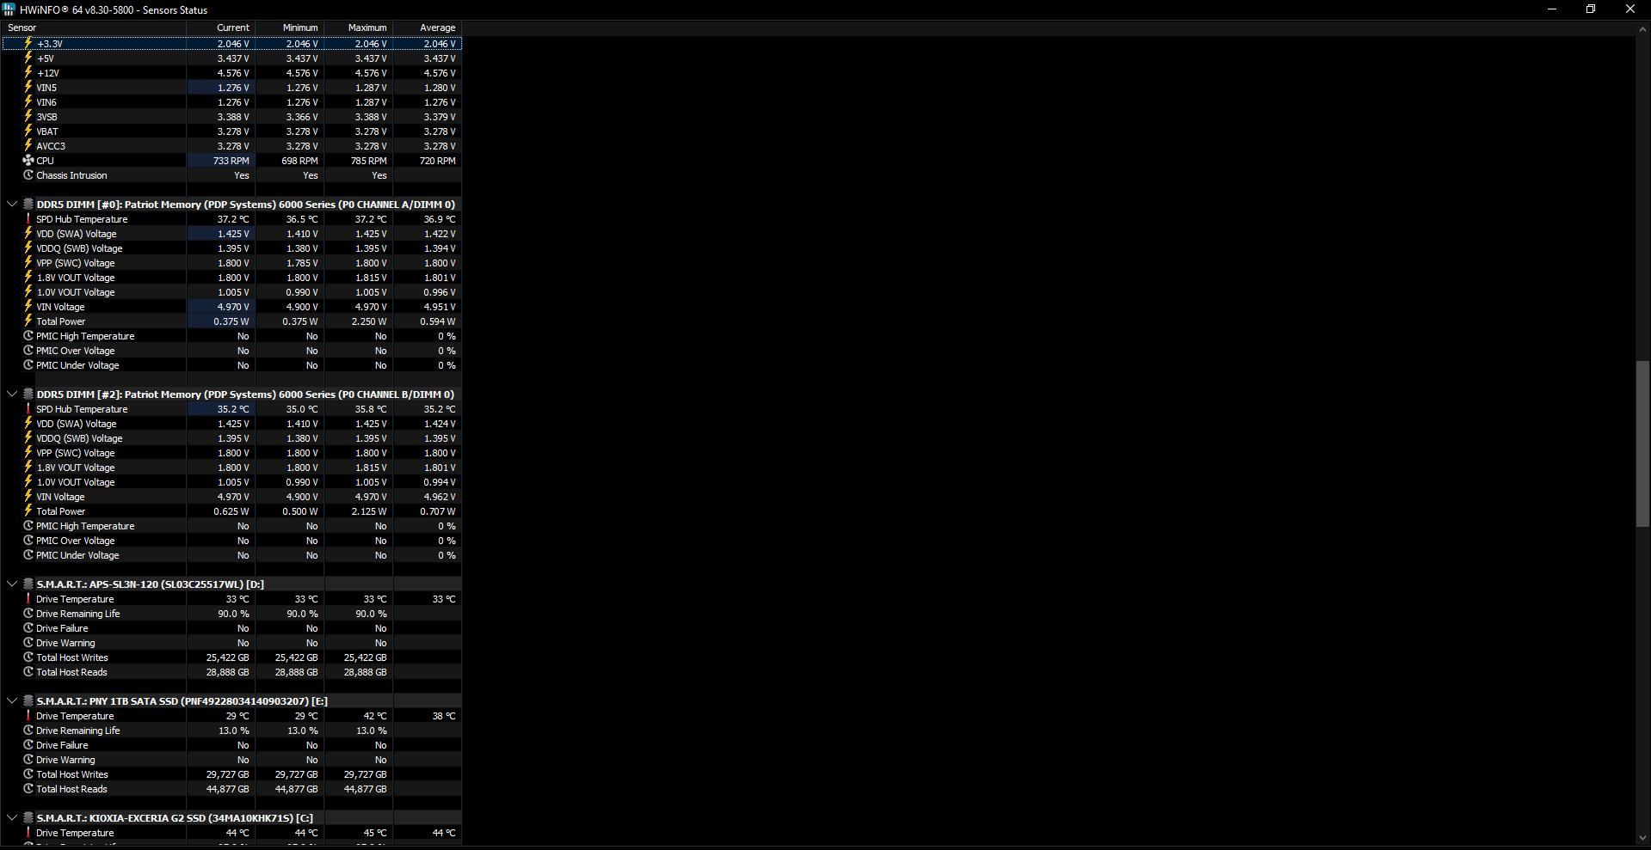Select PNY Drive Warning row

tap(231, 760)
